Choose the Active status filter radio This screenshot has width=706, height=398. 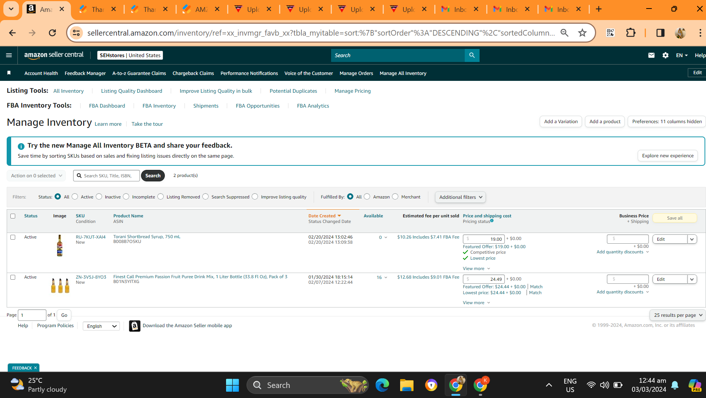click(75, 197)
